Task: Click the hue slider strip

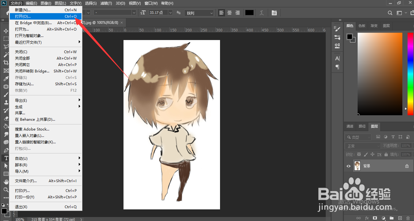Action: click(x=410, y=74)
